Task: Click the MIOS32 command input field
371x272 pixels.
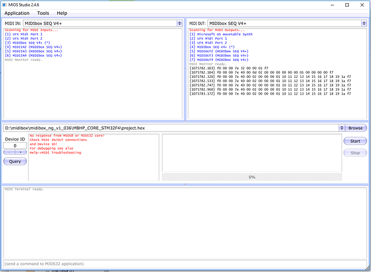Action: click(x=185, y=264)
